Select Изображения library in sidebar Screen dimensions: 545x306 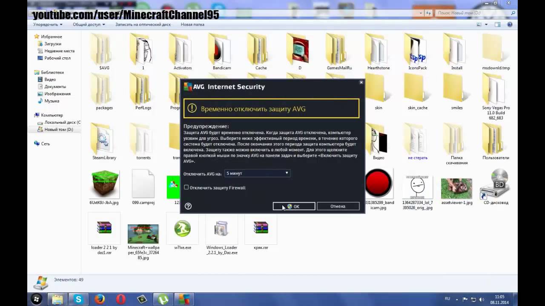tap(57, 94)
